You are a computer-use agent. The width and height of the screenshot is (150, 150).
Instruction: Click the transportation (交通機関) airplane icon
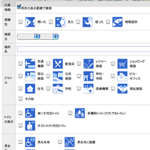[x=30, y=64]
